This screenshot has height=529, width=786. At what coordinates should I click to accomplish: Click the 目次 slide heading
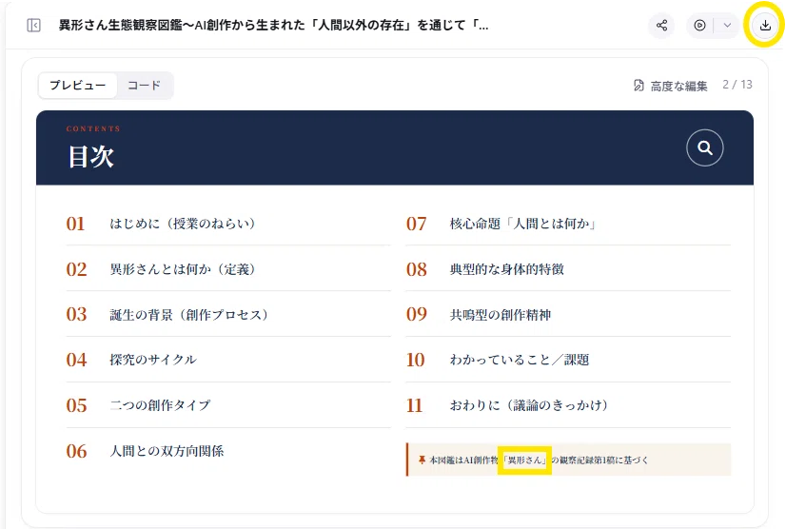click(90, 156)
